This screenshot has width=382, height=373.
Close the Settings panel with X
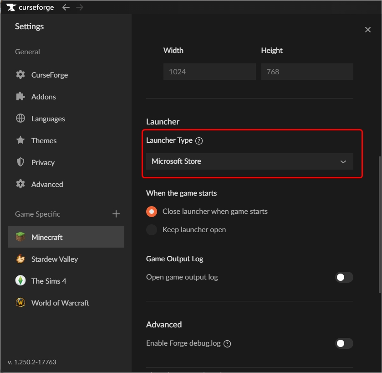(x=367, y=30)
